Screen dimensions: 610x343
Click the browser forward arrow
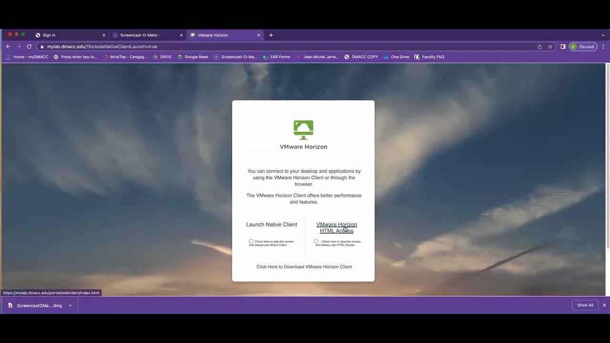[19, 47]
